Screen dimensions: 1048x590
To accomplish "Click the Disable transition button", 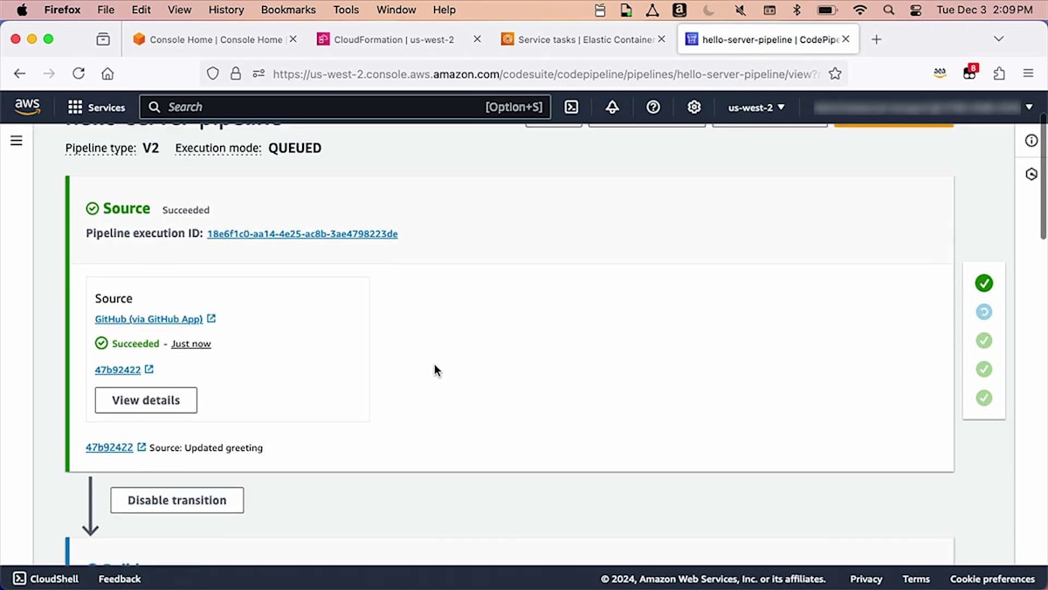I will (x=177, y=500).
